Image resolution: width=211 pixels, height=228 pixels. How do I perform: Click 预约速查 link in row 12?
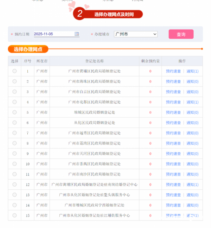pos(173,185)
